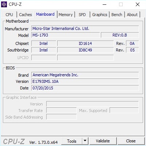Click the Model field MS-1793
The width and height of the screenshot is (146, 146).
pos(66,35)
